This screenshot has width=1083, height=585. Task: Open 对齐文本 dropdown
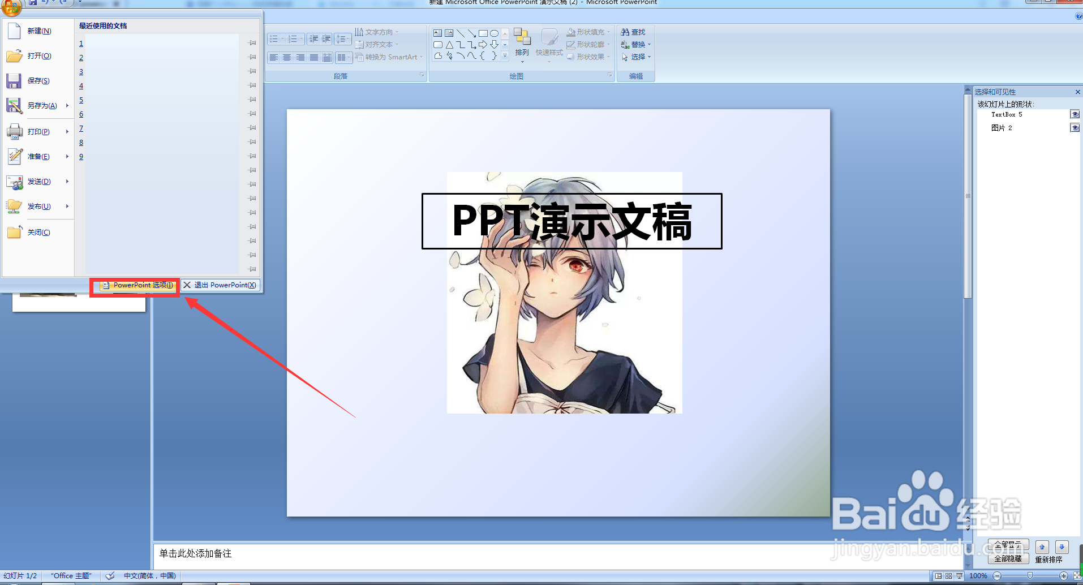tap(377, 45)
